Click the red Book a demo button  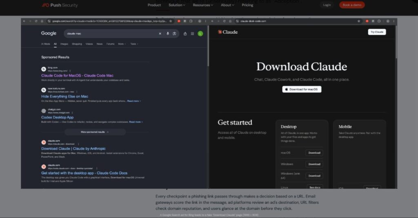point(352,5)
